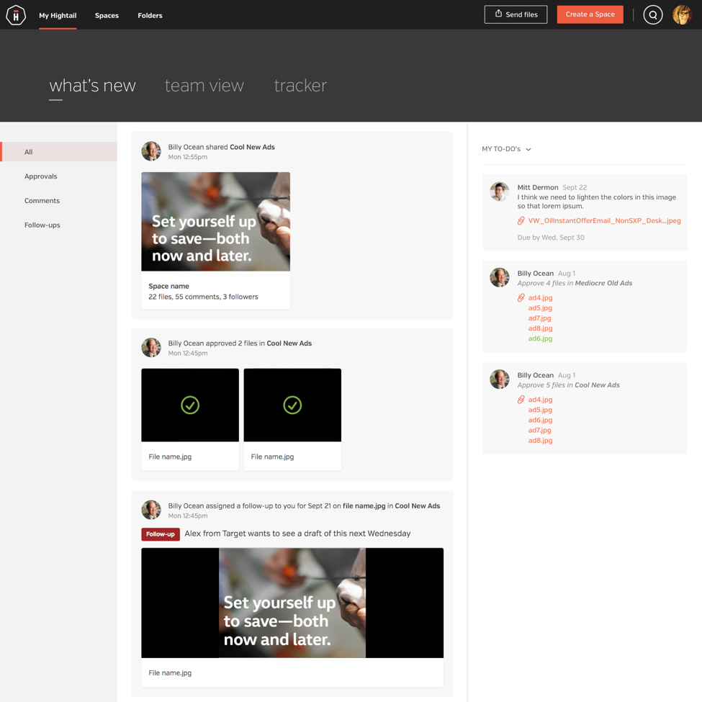This screenshot has width=702, height=702.
Task: Click Billy Ocean avatar on follow-up assignment post
Action: coord(151,510)
